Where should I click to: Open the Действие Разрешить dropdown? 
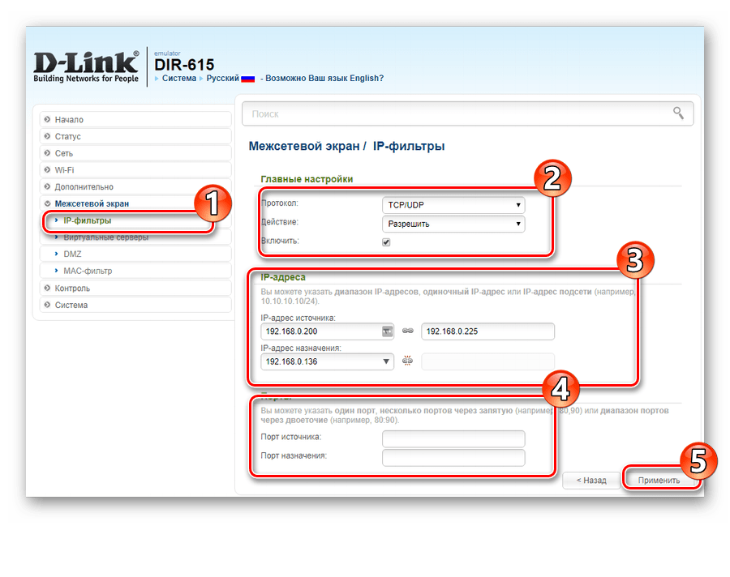click(453, 224)
